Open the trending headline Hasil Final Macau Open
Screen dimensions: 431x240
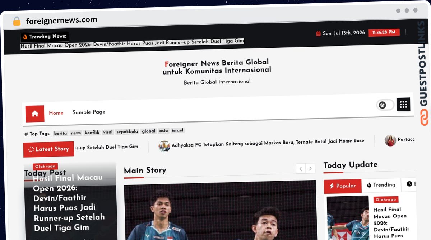[x=132, y=44]
